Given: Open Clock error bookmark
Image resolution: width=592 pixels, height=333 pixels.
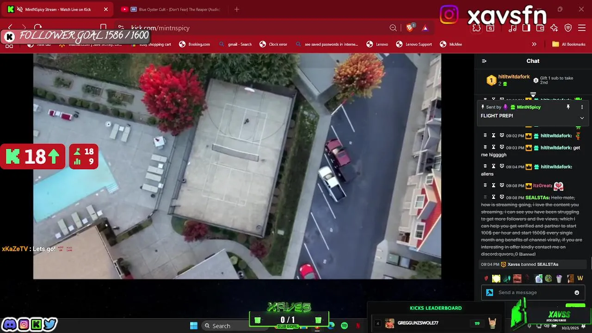Looking at the screenshot, I should (273, 44).
